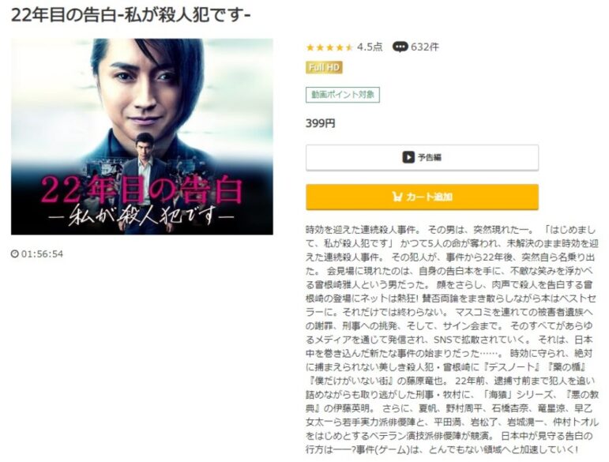The height and width of the screenshot is (462, 609).
Task: Click the 399円 price text
Action: (x=321, y=123)
